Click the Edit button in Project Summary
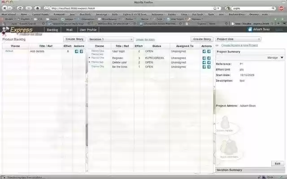 pos(278,164)
